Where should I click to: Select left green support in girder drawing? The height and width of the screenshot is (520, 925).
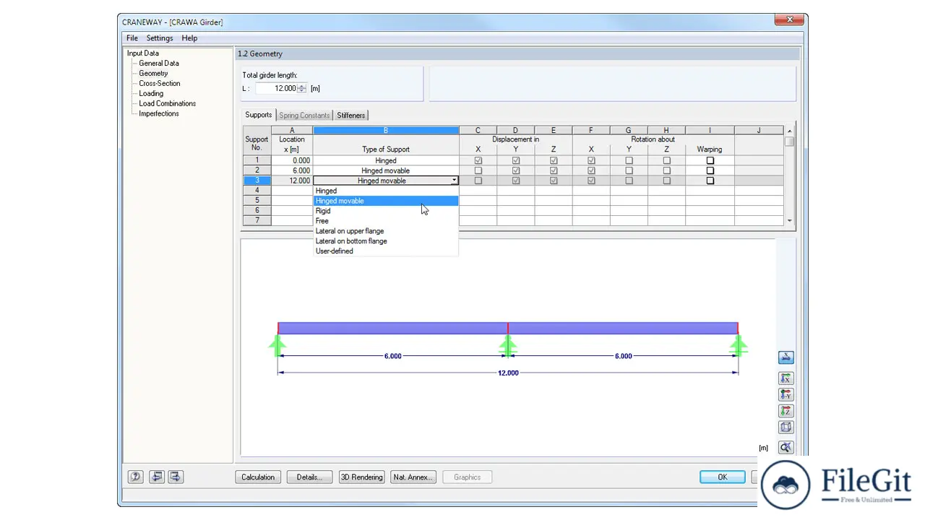(277, 345)
